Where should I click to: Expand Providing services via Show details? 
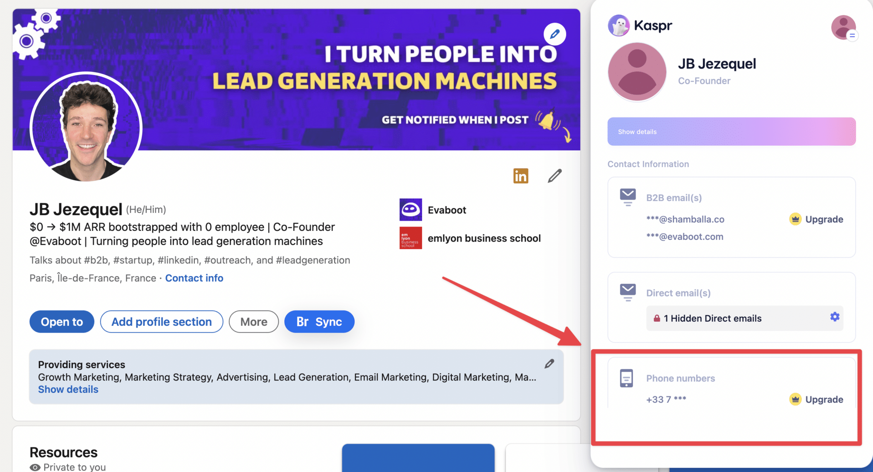[x=68, y=389]
